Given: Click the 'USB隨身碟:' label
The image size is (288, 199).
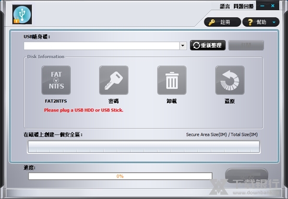Looking at the screenshot, I should [x=37, y=37].
